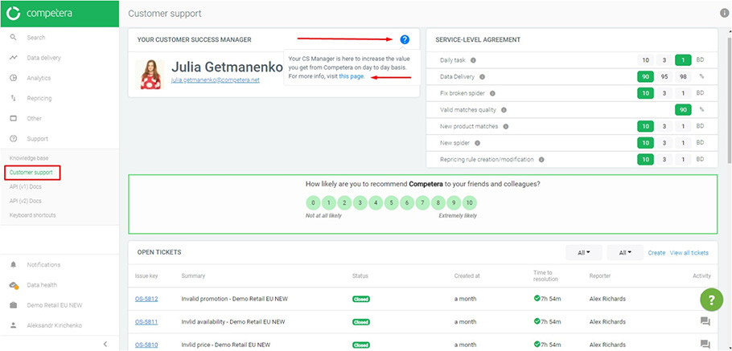The width and height of the screenshot is (732, 351).
Task: Follow the 'this page' link in tooltip
Action: (351, 76)
